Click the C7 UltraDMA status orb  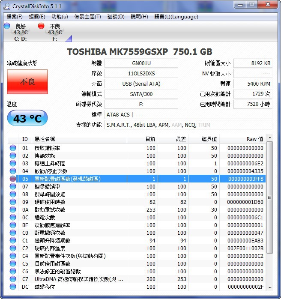[x=13, y=279]
